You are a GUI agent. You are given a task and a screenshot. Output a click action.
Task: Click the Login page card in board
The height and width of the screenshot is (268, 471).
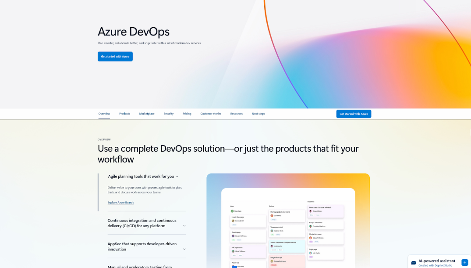pyautogui.click(x=326, y=253)
